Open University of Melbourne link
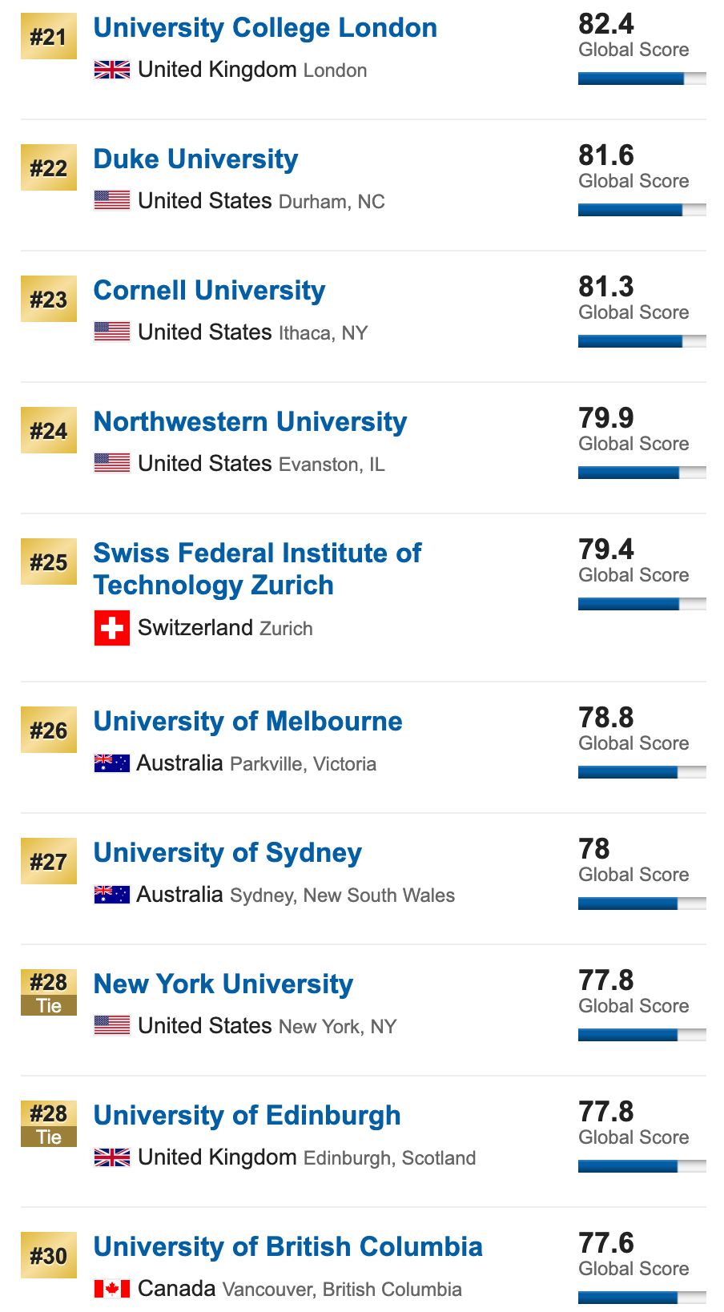The image size is (724, 1312). tap(247, 722)
